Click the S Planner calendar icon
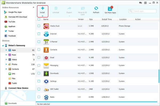Image resolution: width=160 pixels, height=106 pixels. (46, 42)
